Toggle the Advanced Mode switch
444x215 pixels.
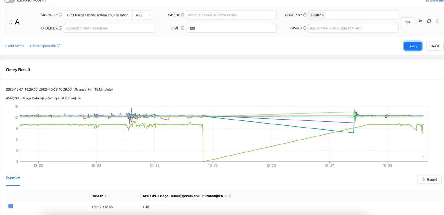coord(9,1)
